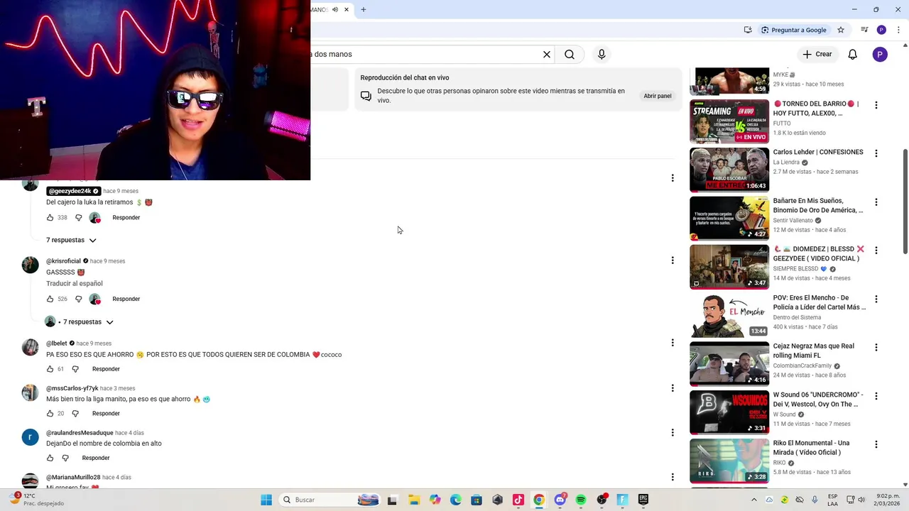The height and width of the screenshot is (511, 909).
Task: Open the @MarianaMurillo28 channel link
Action: click(73, 478)
